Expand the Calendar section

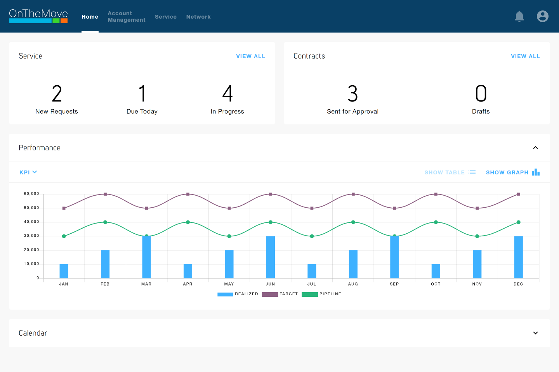pos(535,333)
